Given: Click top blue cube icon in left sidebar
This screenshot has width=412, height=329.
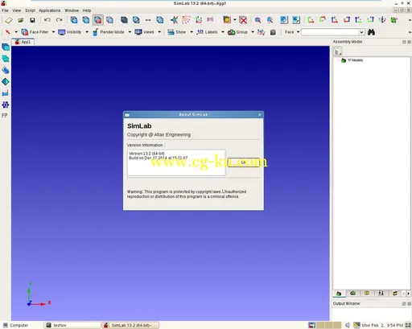Looking at the screenshot, I should pos(6,47).
